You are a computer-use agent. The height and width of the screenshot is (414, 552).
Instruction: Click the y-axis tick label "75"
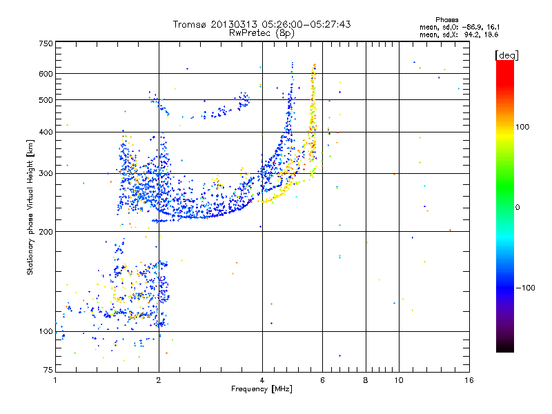point(48,370)
